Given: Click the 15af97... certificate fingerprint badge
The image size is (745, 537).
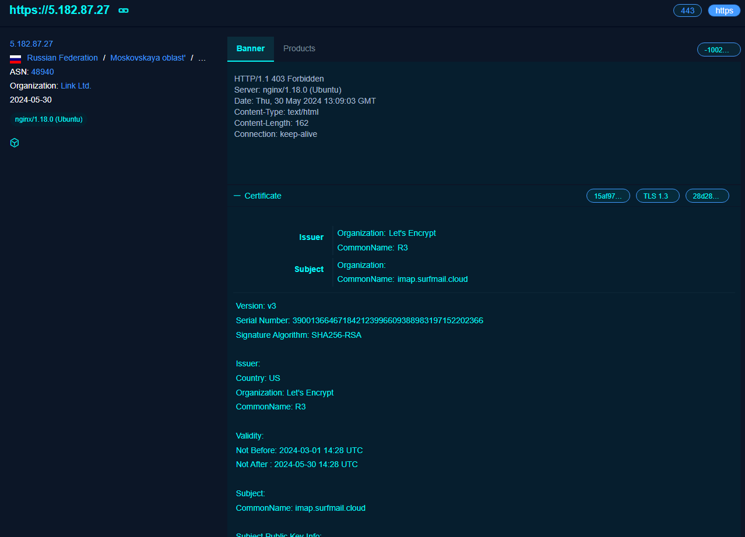Looking at the screenshot, I should point(608,196).
